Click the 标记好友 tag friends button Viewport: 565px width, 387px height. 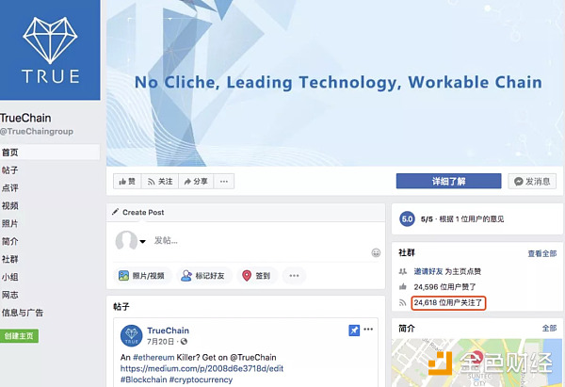click(x=203, y=276)
